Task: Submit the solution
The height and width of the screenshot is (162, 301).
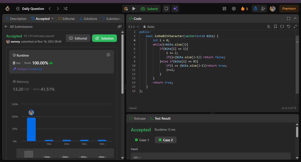Action: point(149,8)
